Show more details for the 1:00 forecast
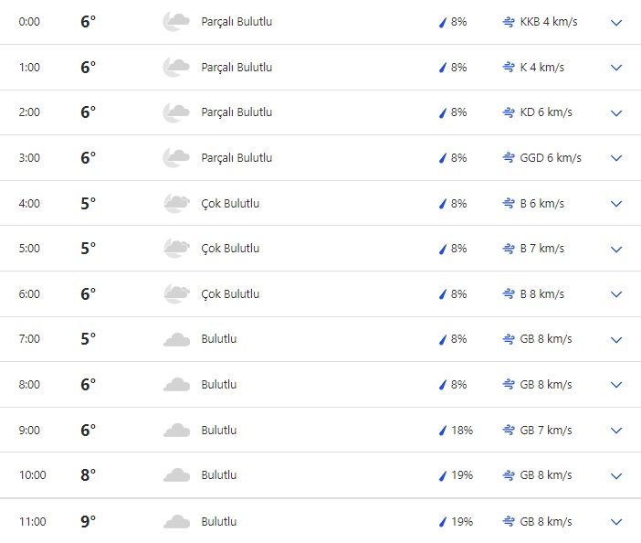The image size is (641, 543). 616,68
